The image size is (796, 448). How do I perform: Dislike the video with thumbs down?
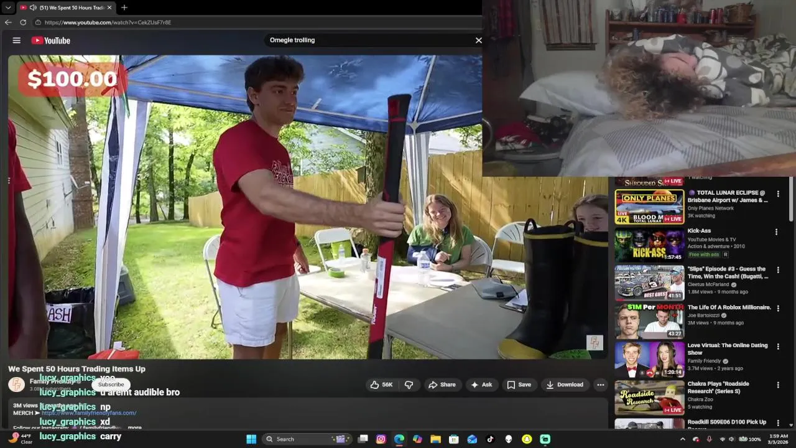tap(409, 385)
